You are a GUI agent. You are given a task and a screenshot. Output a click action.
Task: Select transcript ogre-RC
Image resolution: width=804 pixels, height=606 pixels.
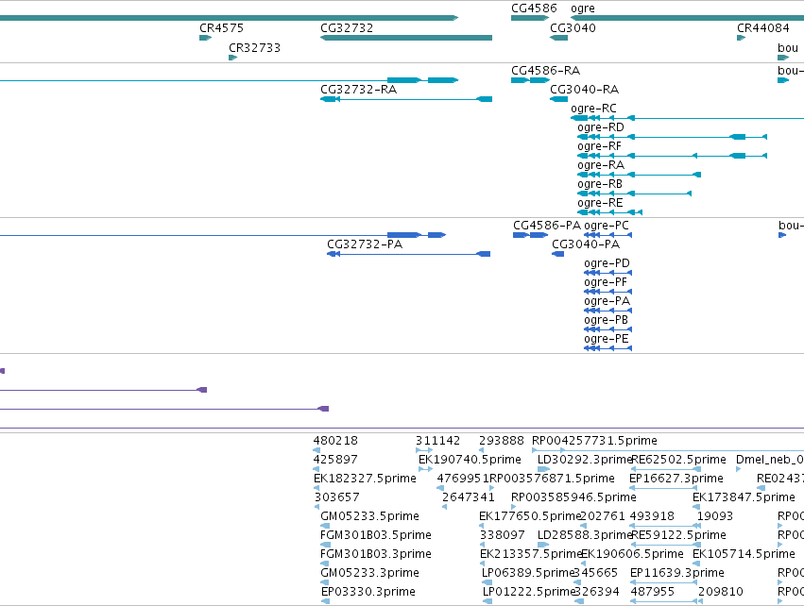pyautogui.click(x=593, y=109)
